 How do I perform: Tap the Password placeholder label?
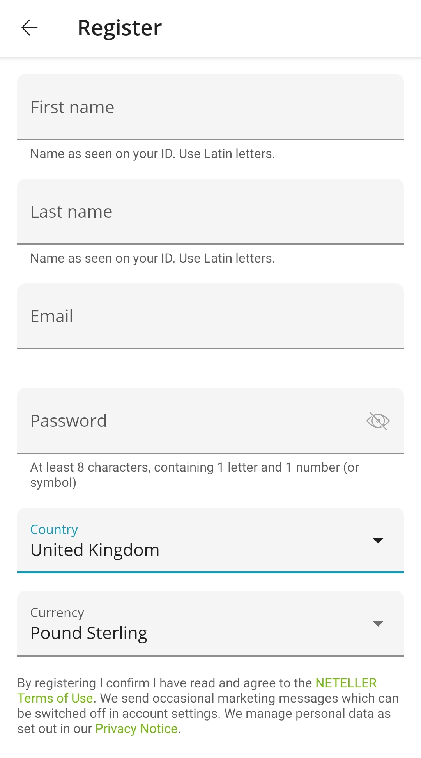[69, 421]
